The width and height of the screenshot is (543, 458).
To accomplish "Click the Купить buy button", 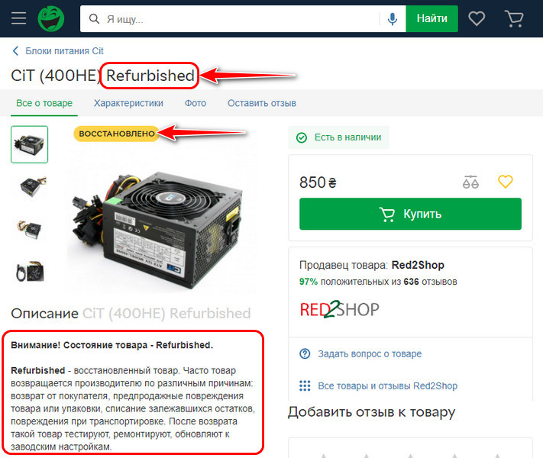I will point(410,214).
